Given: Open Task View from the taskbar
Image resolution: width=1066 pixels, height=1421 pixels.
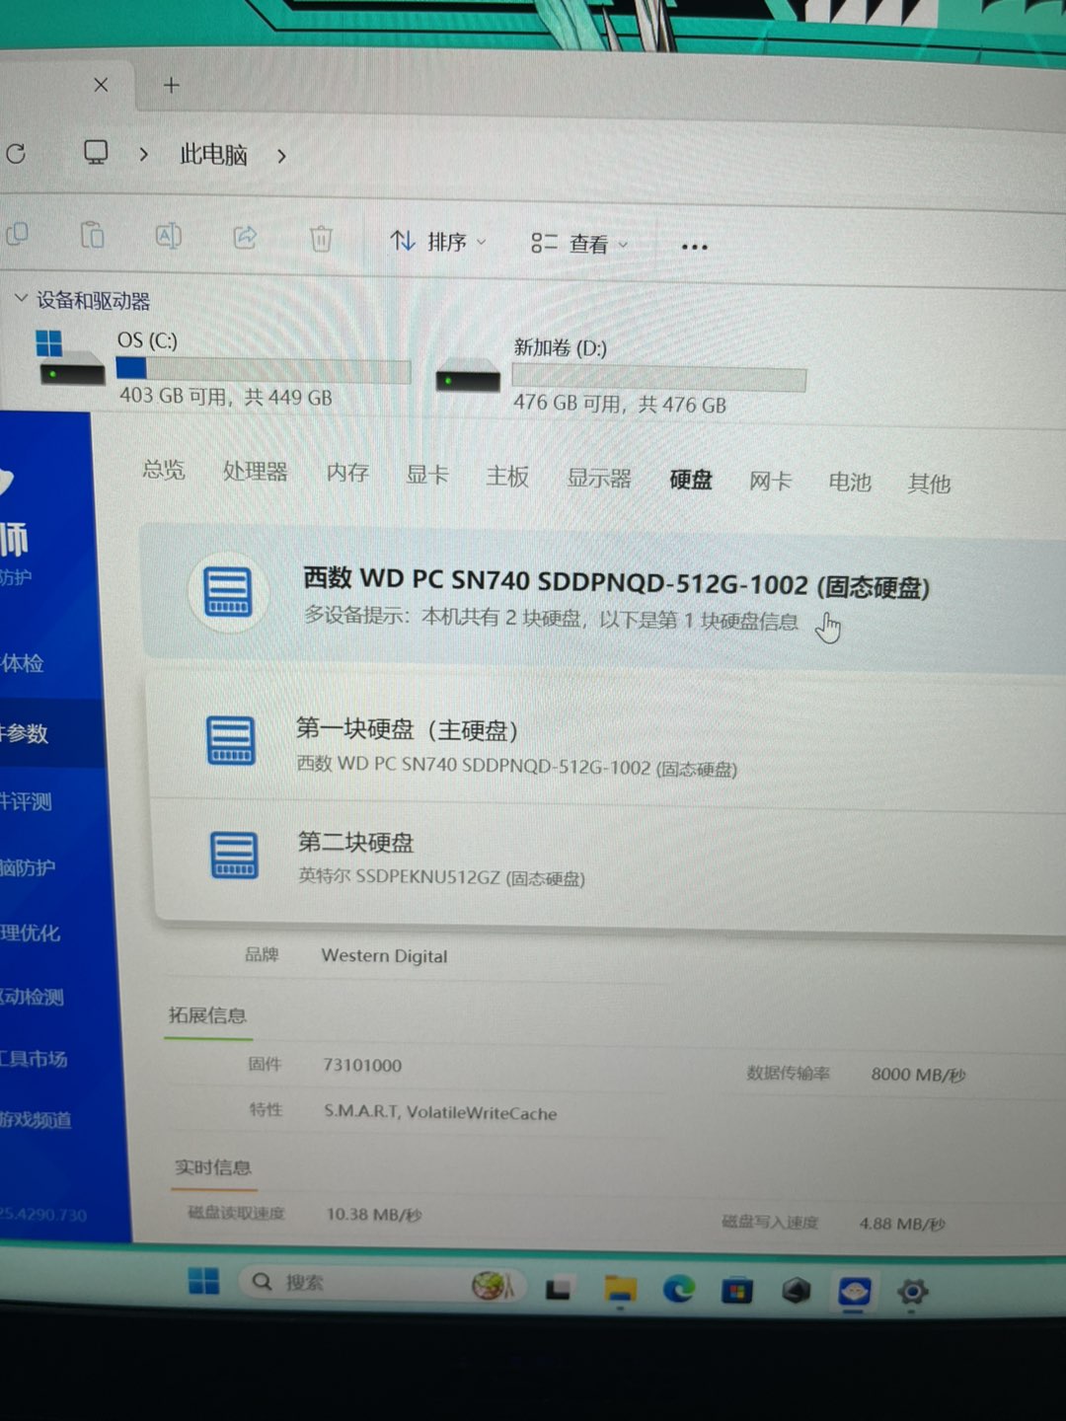Looking at the screenshot, I should (x=558, y=1288).
